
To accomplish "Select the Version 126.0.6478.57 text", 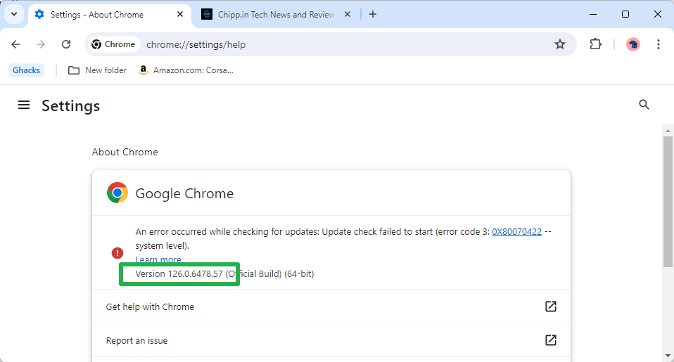I will (x=179, y=274).
